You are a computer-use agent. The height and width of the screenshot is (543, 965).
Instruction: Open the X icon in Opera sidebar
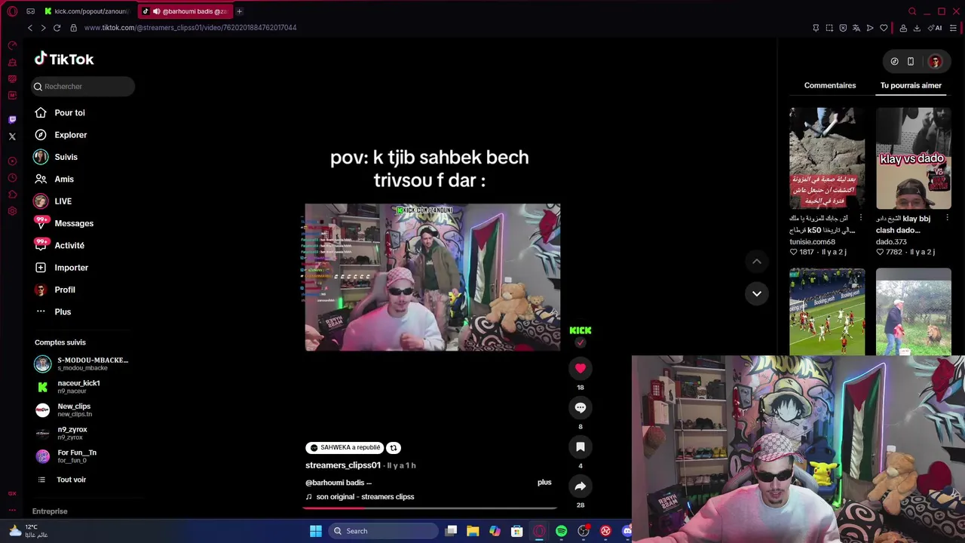12,137
